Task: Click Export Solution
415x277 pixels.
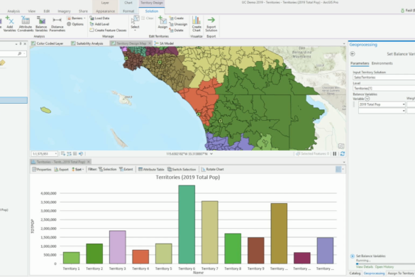Action: 211,23
